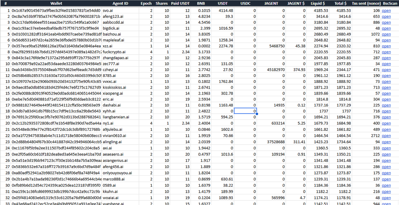The height and width of the screenshot is (205, 399).
Task: Select the asiangenius.ai agent ID cell
Action: pos(120,160)
